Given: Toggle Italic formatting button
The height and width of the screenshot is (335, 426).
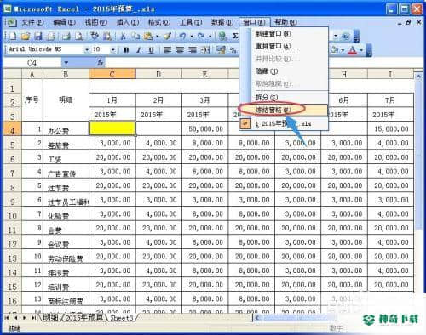Looking at the screenshot, I should point(139,50).
